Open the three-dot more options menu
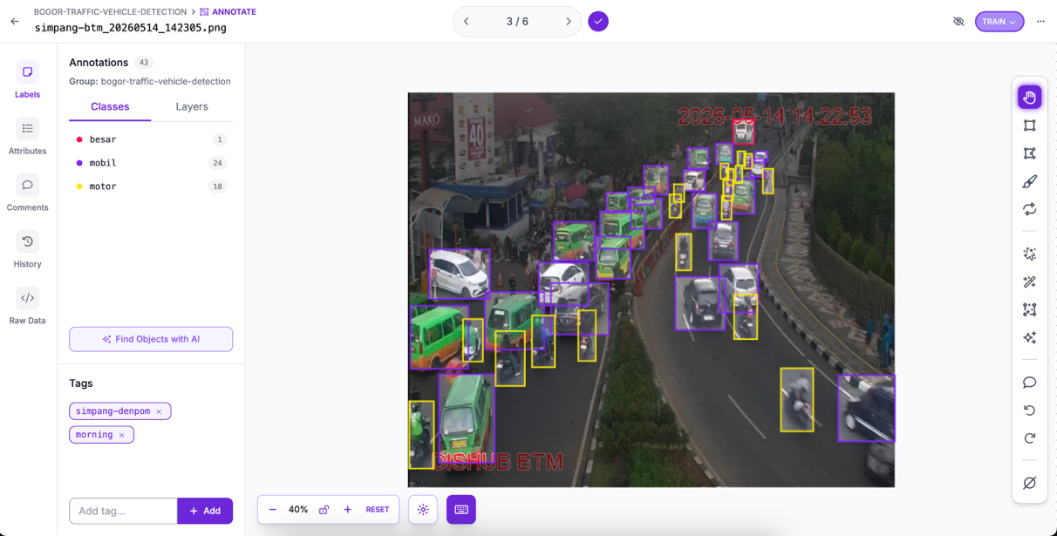 pos(1040,22)
